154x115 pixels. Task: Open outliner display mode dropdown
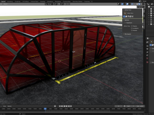pos(148,4)
